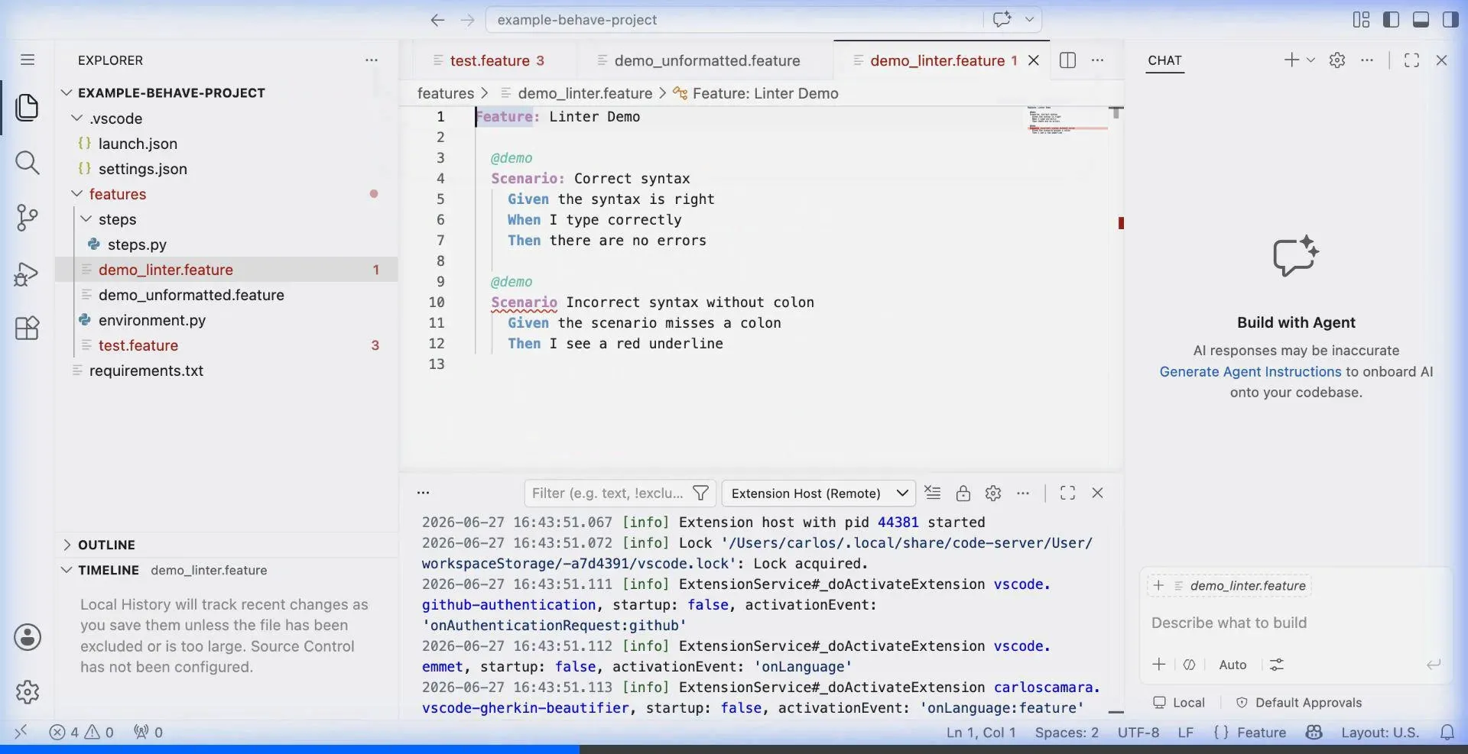Toggle the bottom panel visibility
1468x754 pixels.
click(x=1421, y=20)
